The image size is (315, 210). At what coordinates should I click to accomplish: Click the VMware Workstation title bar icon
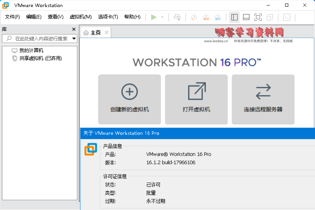tap(6, 5)
